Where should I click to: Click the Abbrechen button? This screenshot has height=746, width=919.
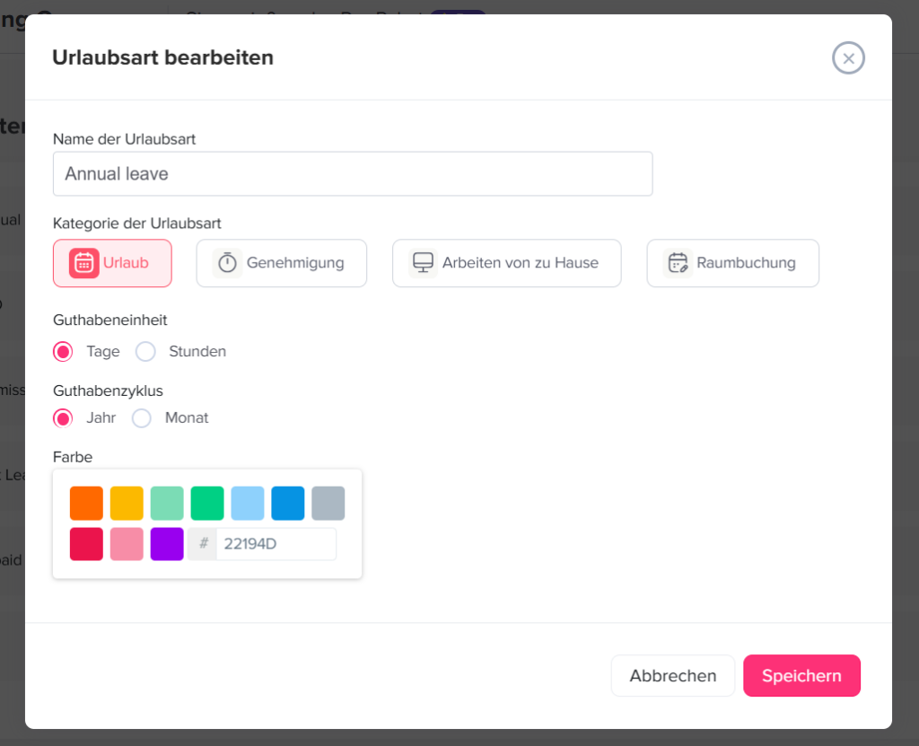pyautogui.click(x=672, y=676)
